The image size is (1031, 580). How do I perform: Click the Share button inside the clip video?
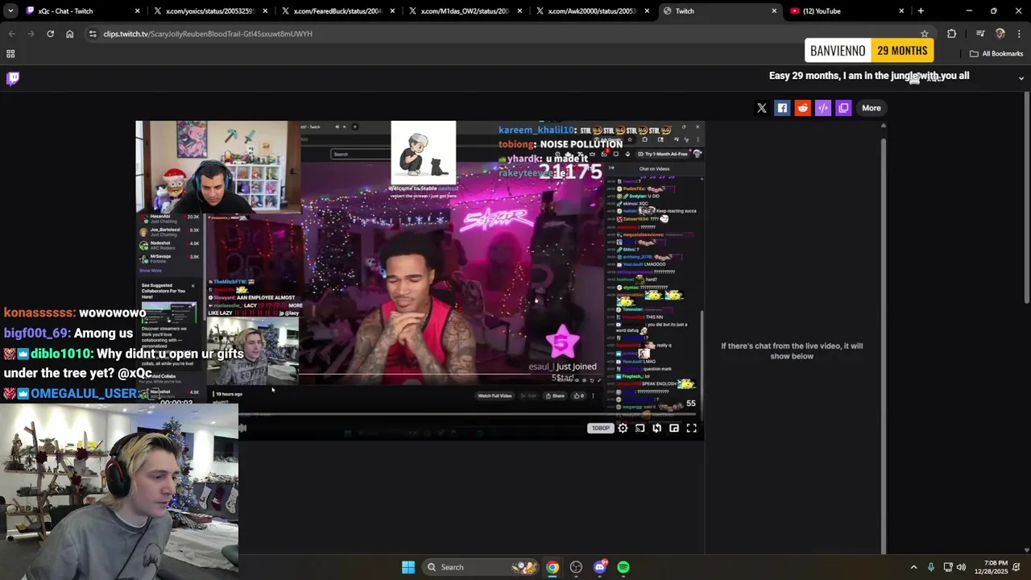[555, 396]
